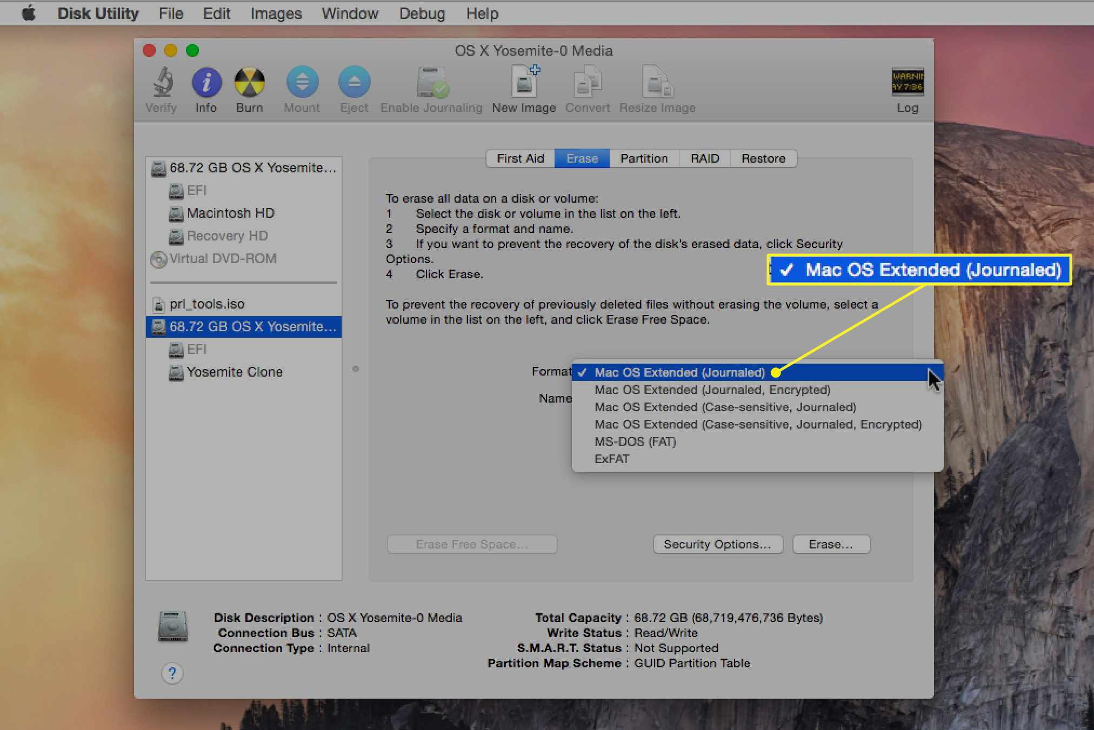Open the Edit menu
This screenshot has width=1094, height=730.
coord(217,13)
